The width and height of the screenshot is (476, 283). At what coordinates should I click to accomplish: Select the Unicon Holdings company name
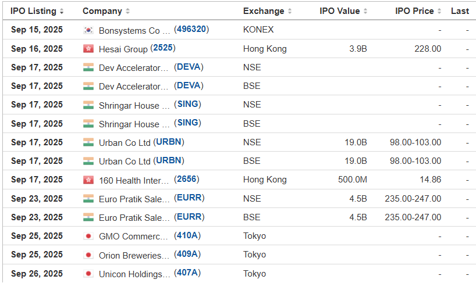(x=134, y=274)
